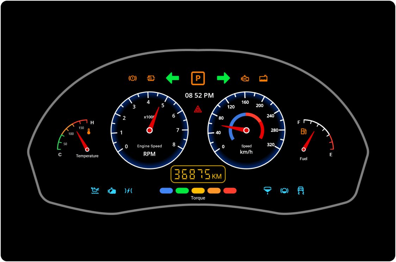Click the Torque label
396x262 pixels.
[x=198, y=198]
